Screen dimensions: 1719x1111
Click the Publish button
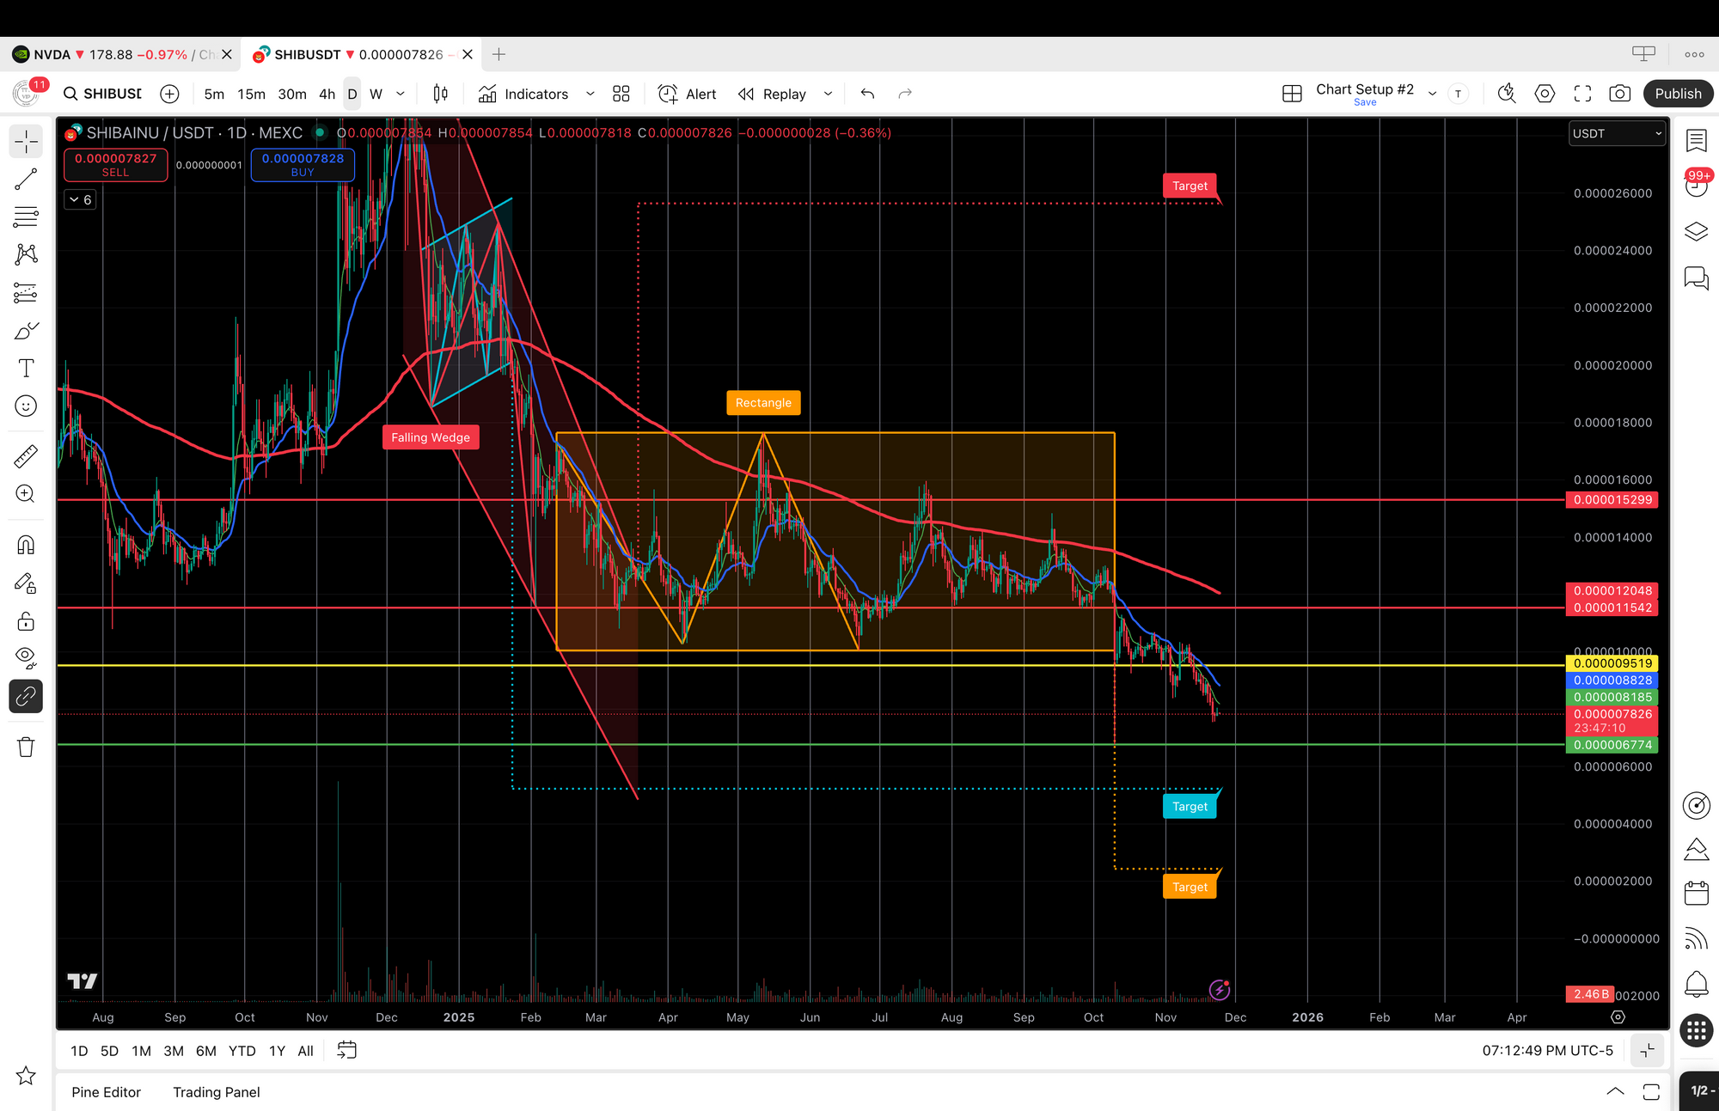[x=1677, y=94]
